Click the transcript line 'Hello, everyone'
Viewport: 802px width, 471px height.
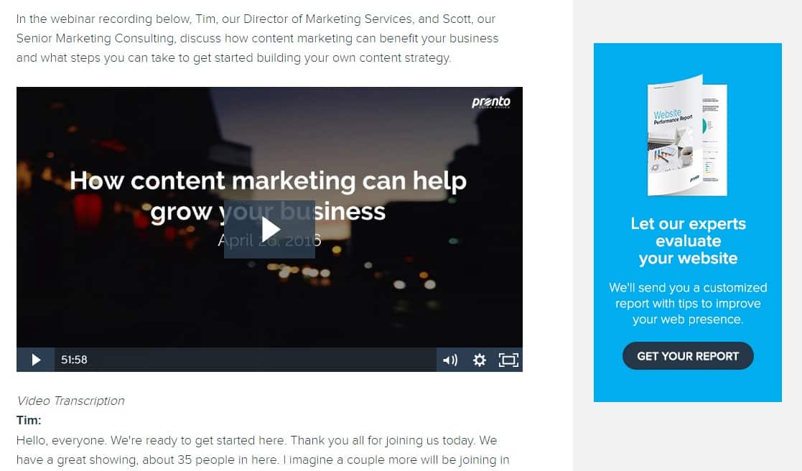pos(257,440)
